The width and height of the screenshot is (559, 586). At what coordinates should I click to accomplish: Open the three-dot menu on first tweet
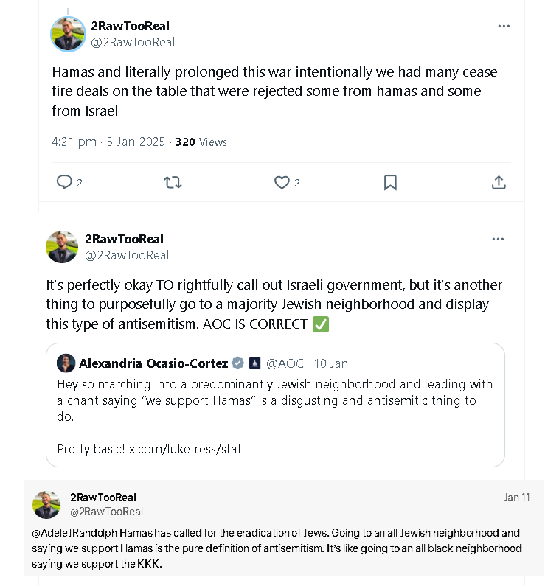click(x=504, y=26)
